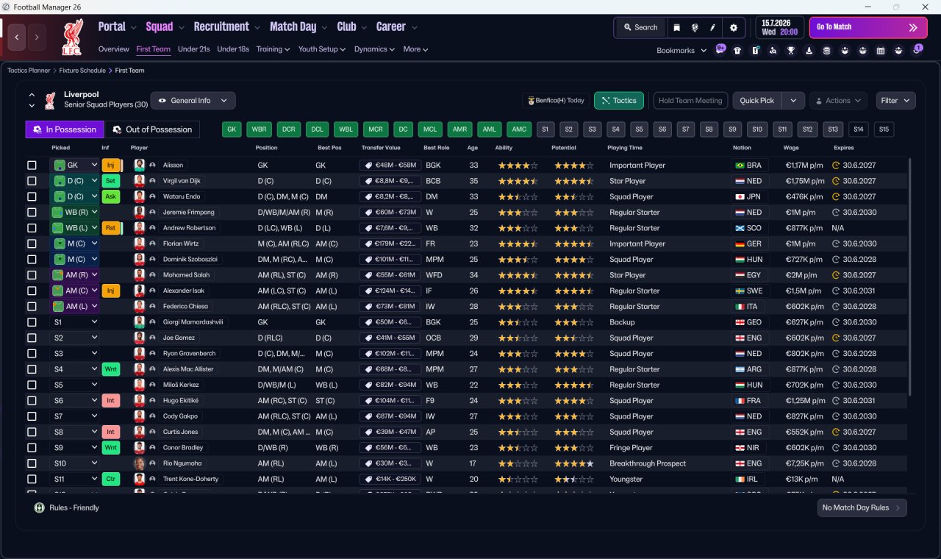941x559 pixels.
Task: Click the player list vertical scrollbar
Action: (910, 276)
